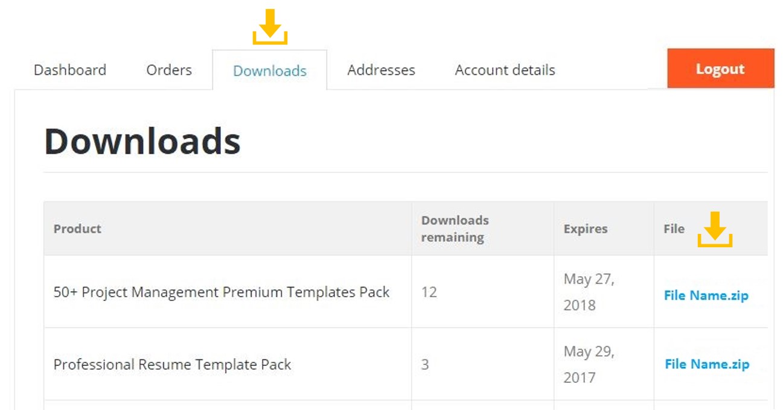
Task: Click the large Downloads page heading
Action: (x=142, y=142)
